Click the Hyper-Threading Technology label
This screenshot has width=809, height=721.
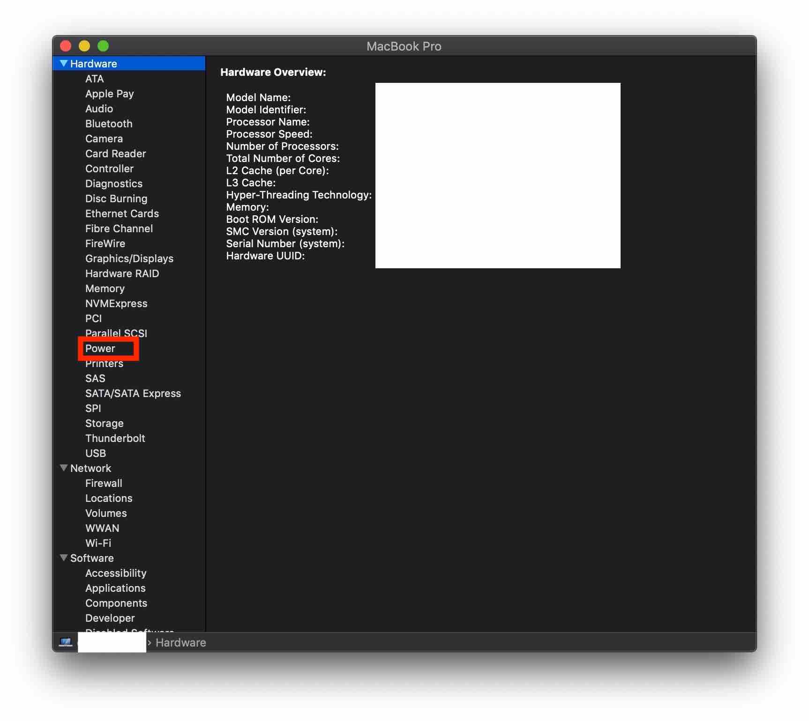pyautogui.click(x=299, y=195)
